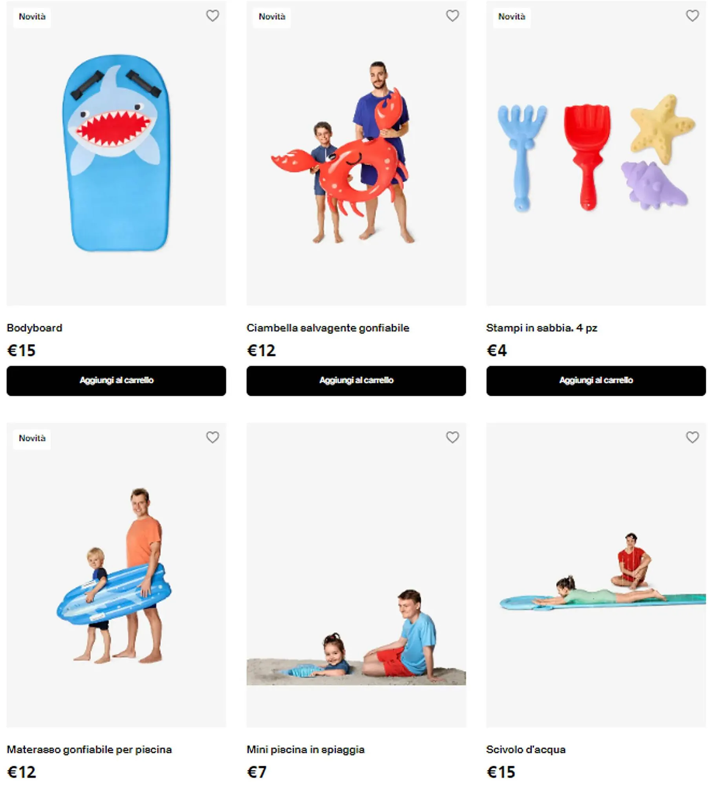Follow Materasso gonfiabile per piscina link
Viewport: 708px width, 785px height.
[x=90, y=750]
